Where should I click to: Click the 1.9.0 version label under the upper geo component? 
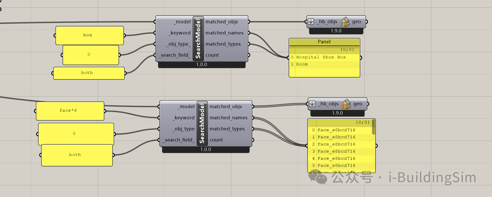point(336,31)
